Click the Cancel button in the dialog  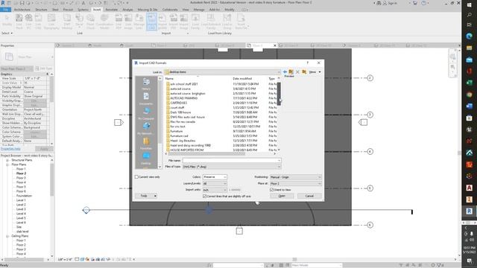point(309,196)
